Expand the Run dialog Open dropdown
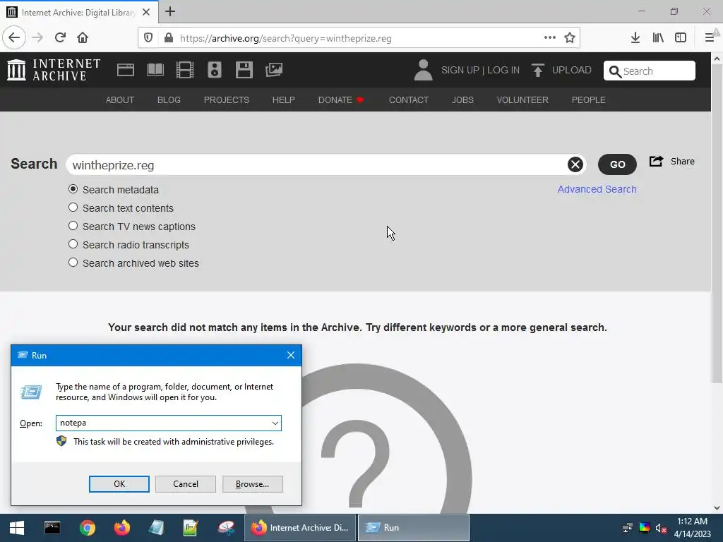Viewport: 723px width, 542px height. coord(275,423)
